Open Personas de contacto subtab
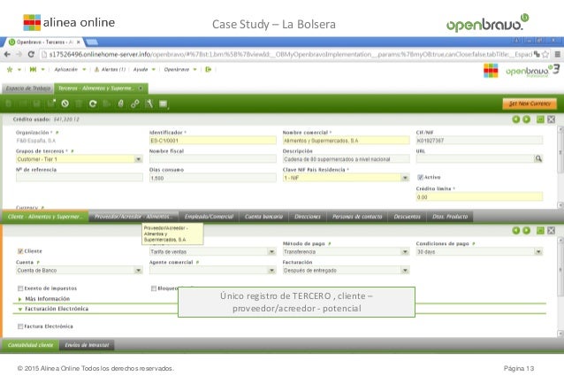The image size is (564, 391). 357,217
